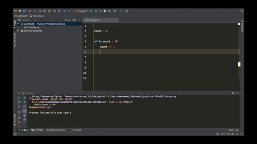Click the Dump Threads icon in the Run panel
This screenshot has width=257, height=144.
(x=19, y=112)
